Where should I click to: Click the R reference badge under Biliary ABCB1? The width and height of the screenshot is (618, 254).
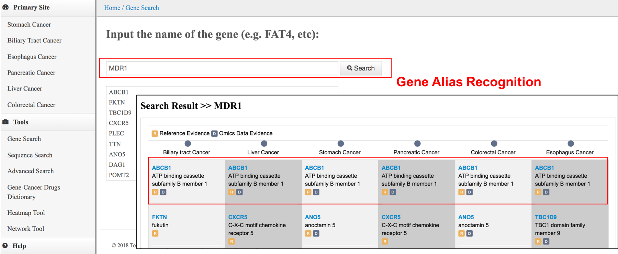pos(155,192)
